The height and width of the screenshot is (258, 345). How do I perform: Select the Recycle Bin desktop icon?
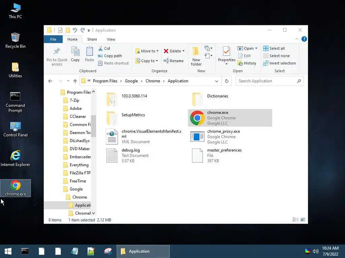click(x=15, y=40)
